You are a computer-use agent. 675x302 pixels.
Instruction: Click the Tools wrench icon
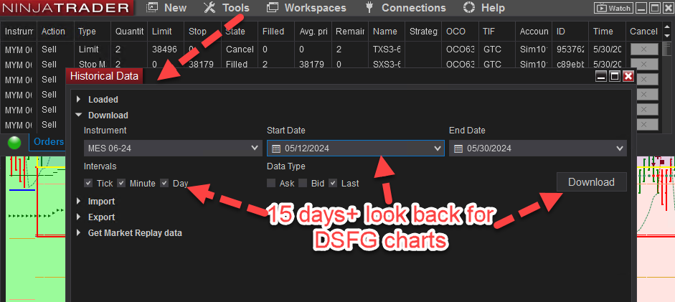(209, 8)
